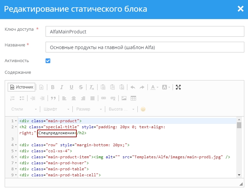
Task: Click the insert image icon
Action: tap(124, 98)
